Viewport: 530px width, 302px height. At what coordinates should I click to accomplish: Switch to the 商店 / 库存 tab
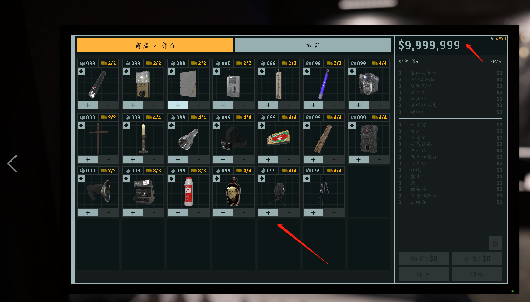pyautogui.click(x=155, y=45)
